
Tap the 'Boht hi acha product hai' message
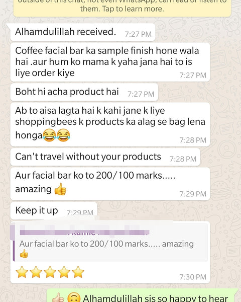(84, 92)
